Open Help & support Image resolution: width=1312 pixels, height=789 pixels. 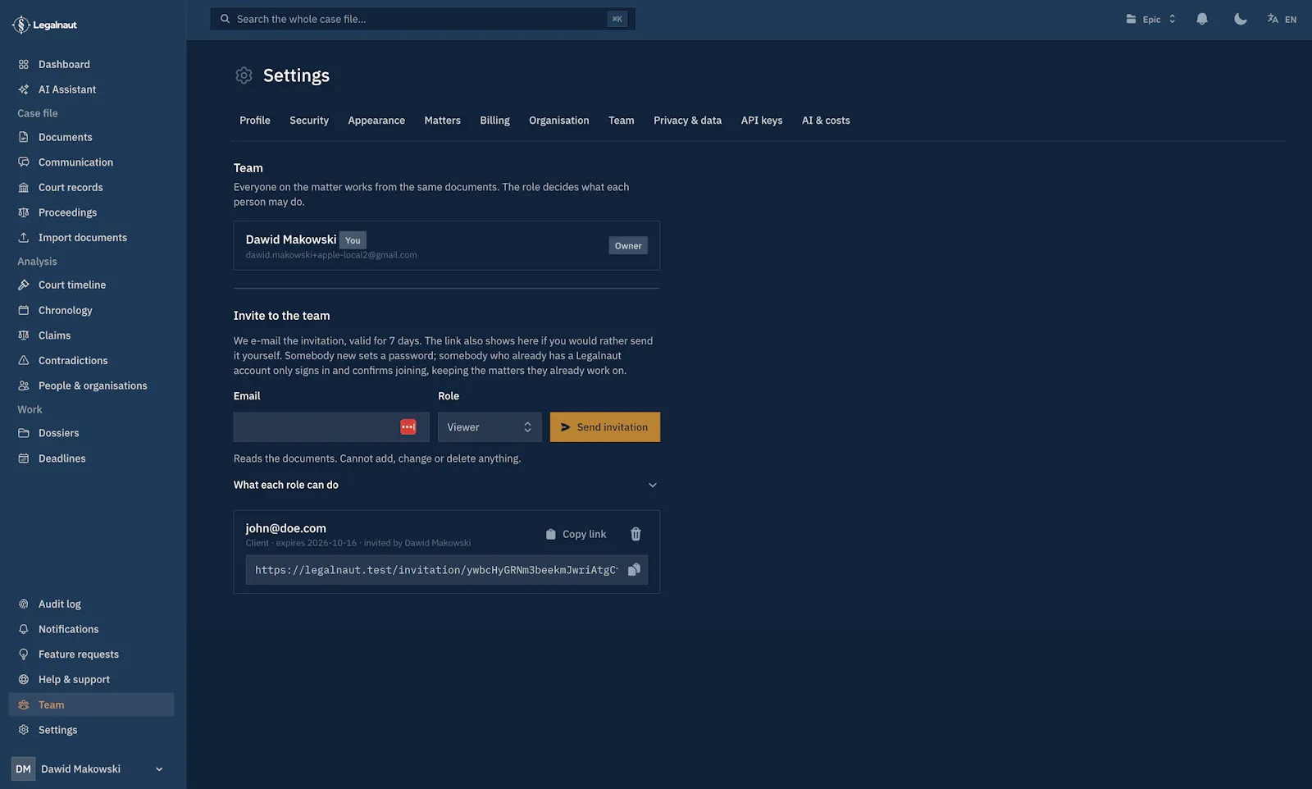coord(91,679)
